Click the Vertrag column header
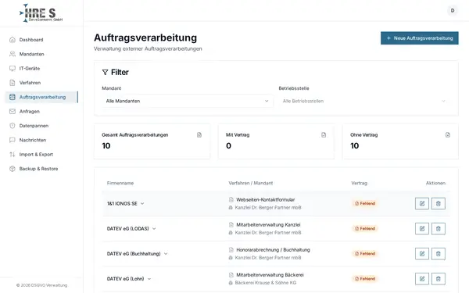The width and height of the screenshot is (469, 293). click(360, 183)
